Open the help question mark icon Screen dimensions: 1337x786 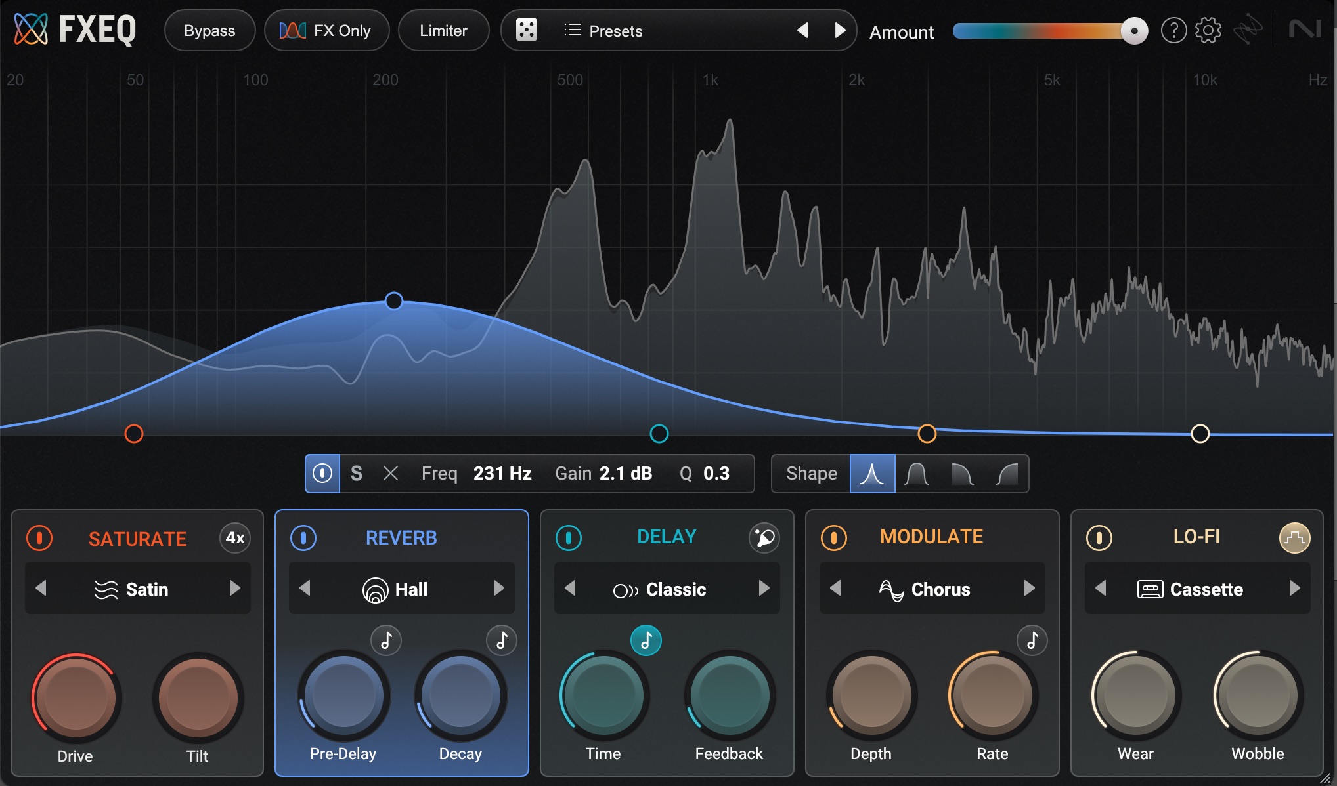click(1173, 30)
